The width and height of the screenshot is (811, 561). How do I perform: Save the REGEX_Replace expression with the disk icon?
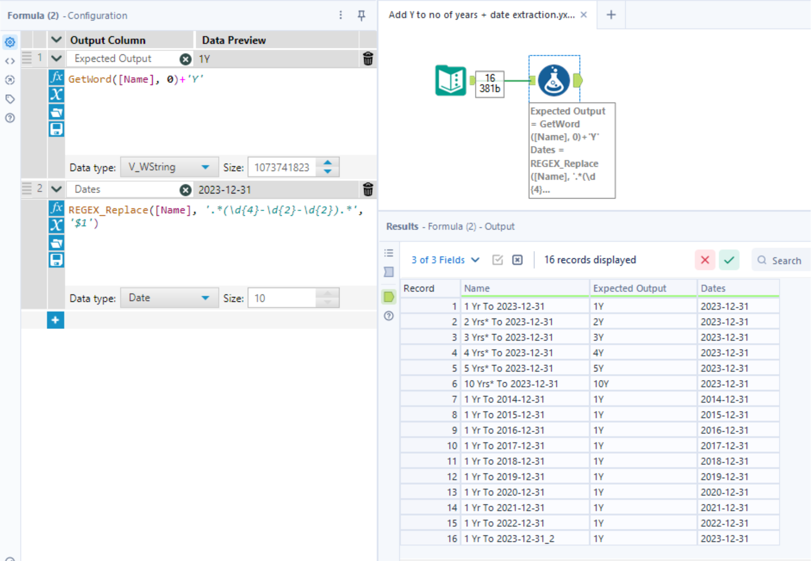tap(56, 260)
